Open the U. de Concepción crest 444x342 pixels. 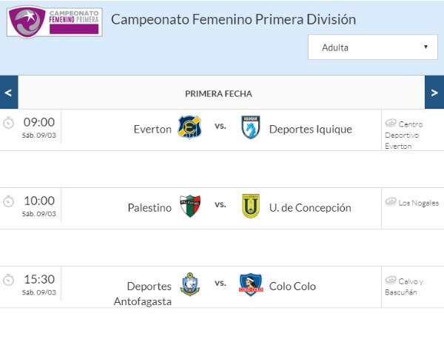[x=251, y=206]
